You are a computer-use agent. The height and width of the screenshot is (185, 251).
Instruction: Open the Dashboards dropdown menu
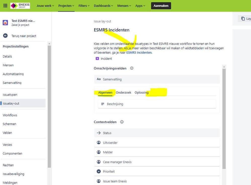104,6
